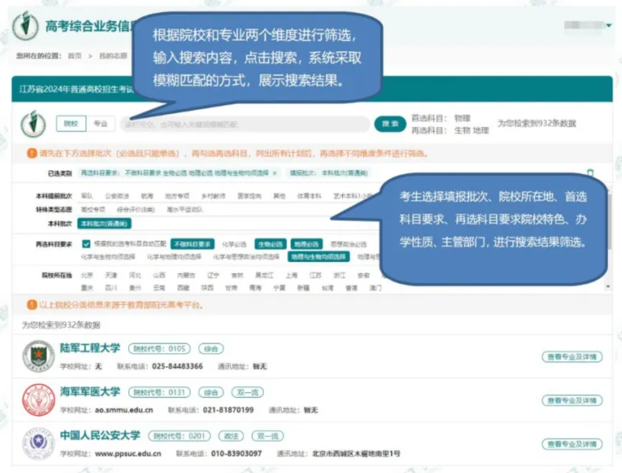Go to 首页 in the breadcrumb
This screenshot has width=622, height=473.
[x=75, y=56]
